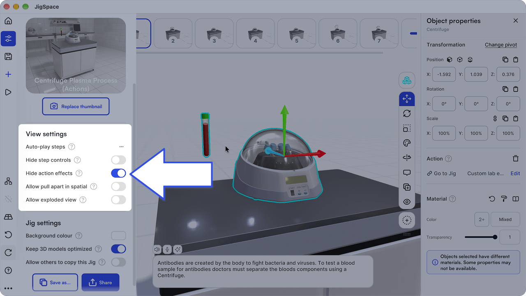Select step 7 thumbnail
Viewport: 526px width, 296px height.
pos(379,33)
